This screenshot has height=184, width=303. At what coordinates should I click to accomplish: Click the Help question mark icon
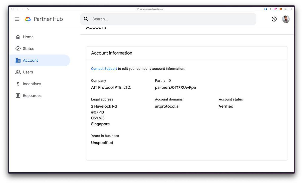pos(274,19)
